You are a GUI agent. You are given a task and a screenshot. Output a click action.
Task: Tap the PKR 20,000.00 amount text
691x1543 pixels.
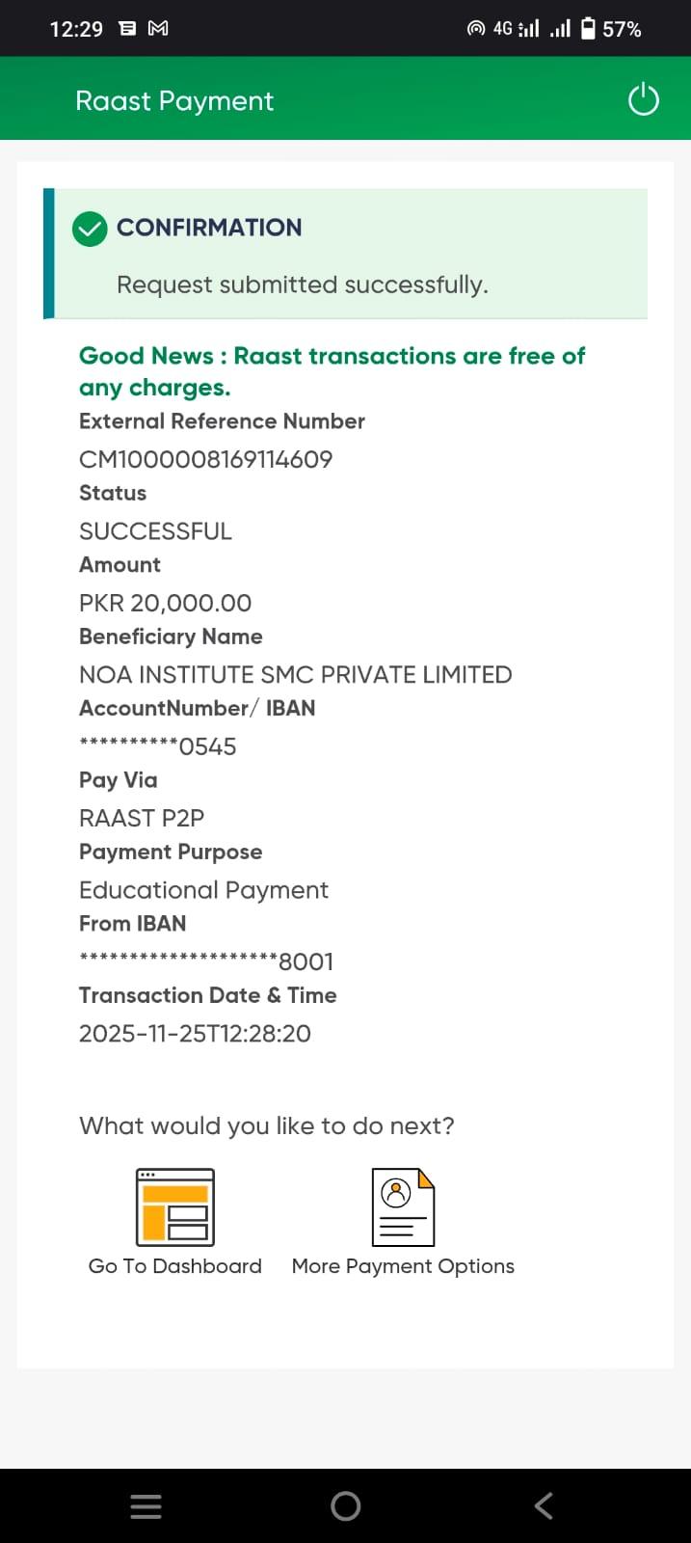(x=165, y=603)
